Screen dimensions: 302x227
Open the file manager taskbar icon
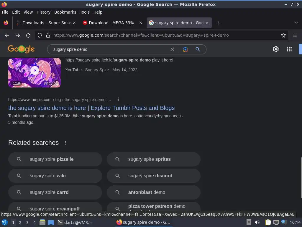click(42, 222)
